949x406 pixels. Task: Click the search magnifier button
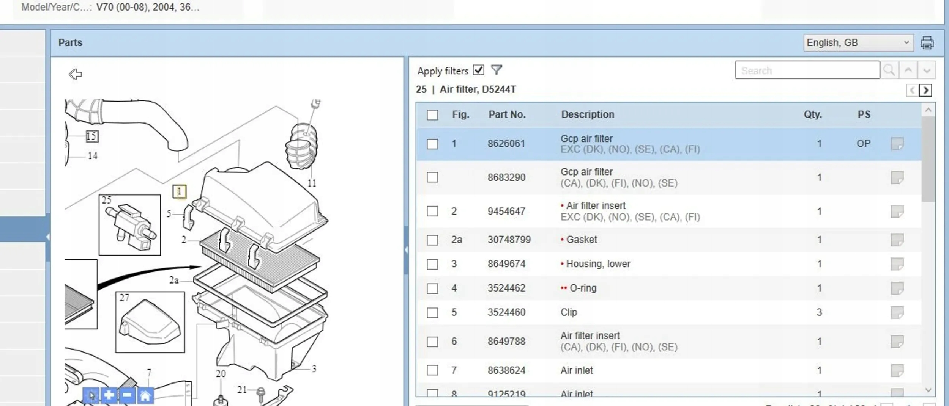tap(889, 70)
